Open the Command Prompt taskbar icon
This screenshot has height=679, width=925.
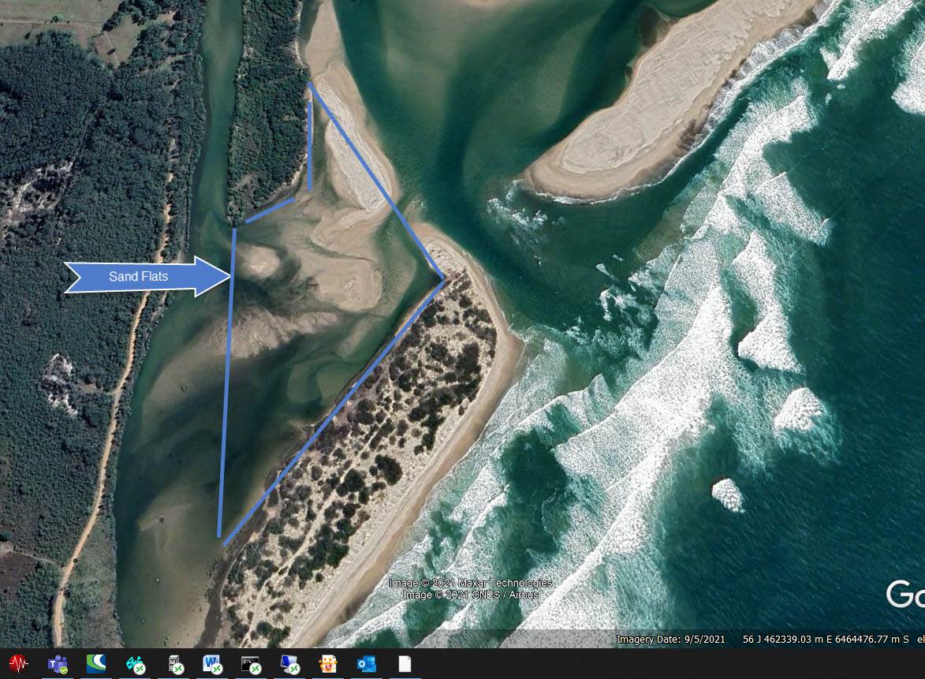pyautogui.click(x=251, y=664)
